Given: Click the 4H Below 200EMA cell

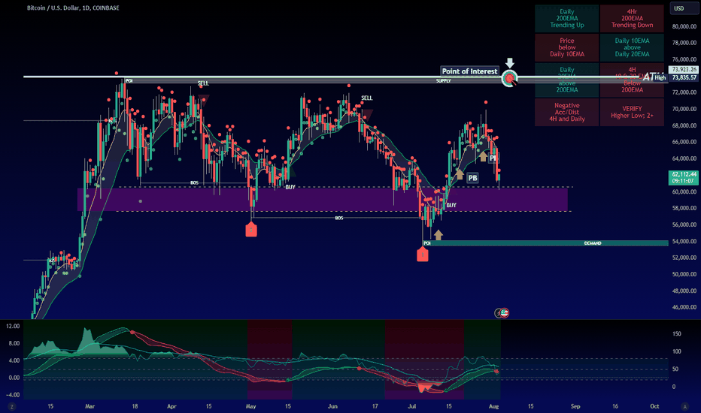Looking at the screenshot, I should click(x=632, y=80).
